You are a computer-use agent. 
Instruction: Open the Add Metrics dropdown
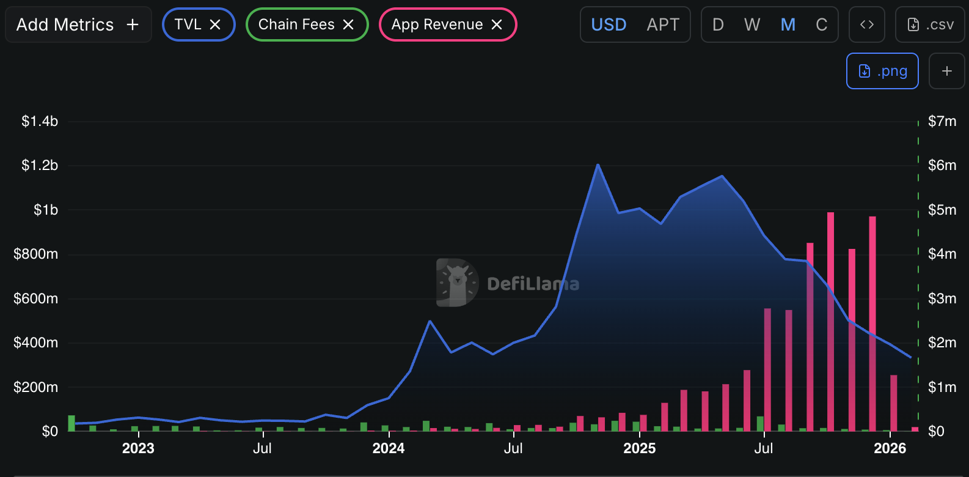(78, 24)
